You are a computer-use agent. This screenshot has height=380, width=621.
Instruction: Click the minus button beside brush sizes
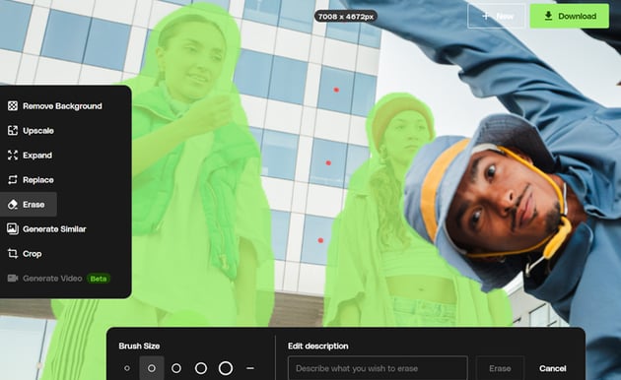pyautogui.click(x=250, y=368)
